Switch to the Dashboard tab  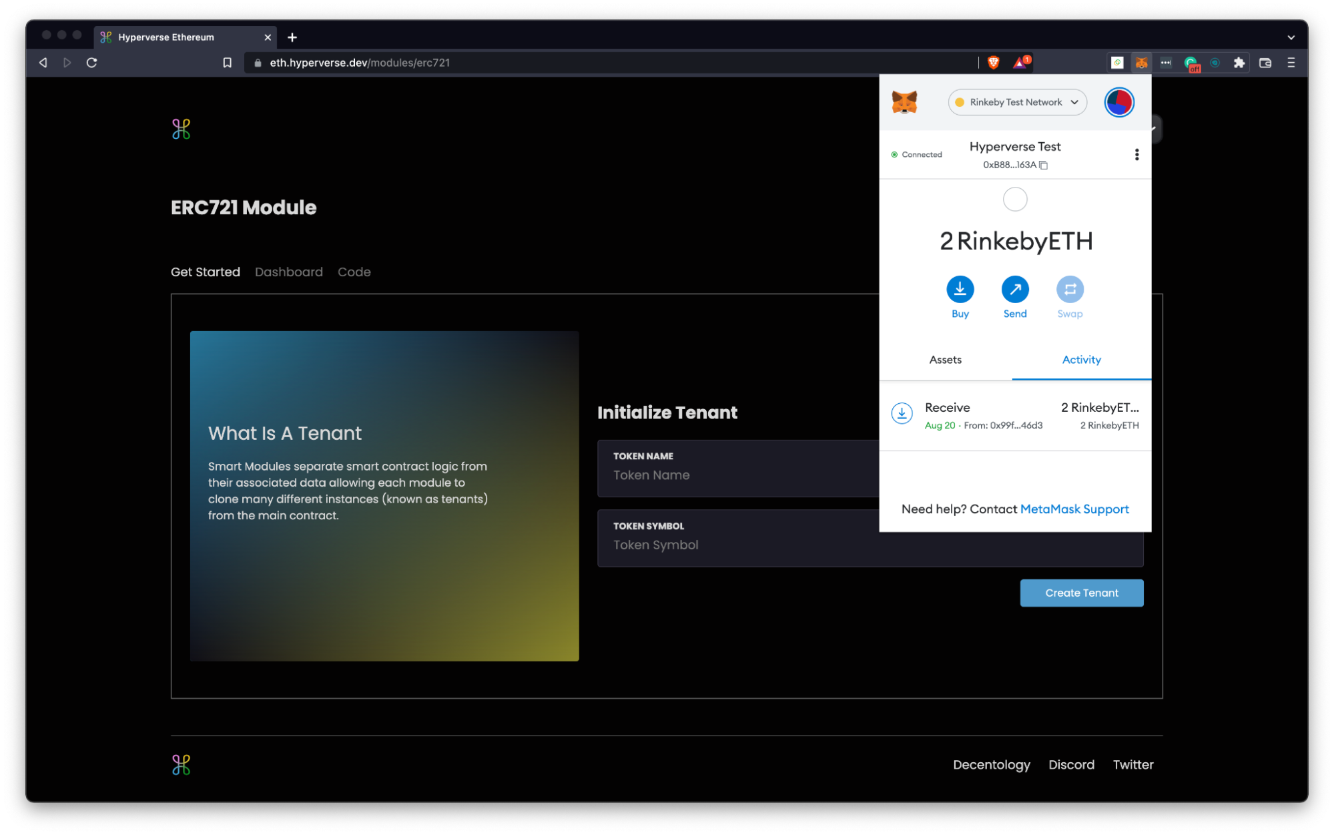(x=289, y=272)
